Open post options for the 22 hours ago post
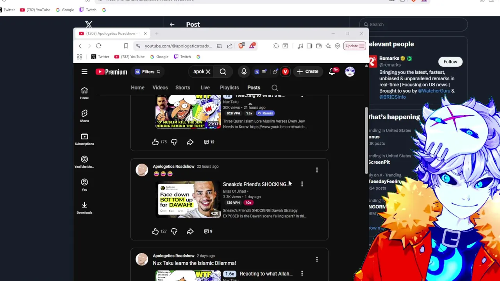The width and height of the screenshot is (500, 281). coord(317,170)
